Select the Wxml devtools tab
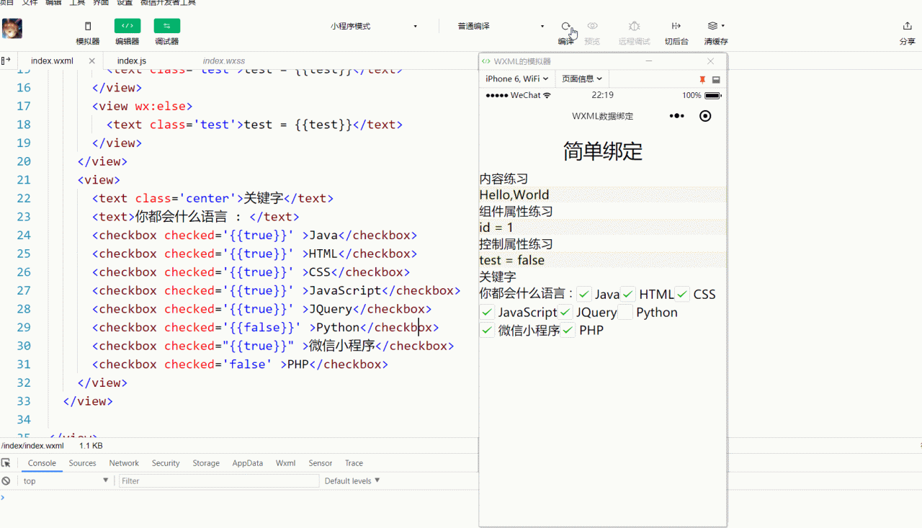The width and height of the screenshot is (922, 528). pyautogui.click(x=285, y=463)
